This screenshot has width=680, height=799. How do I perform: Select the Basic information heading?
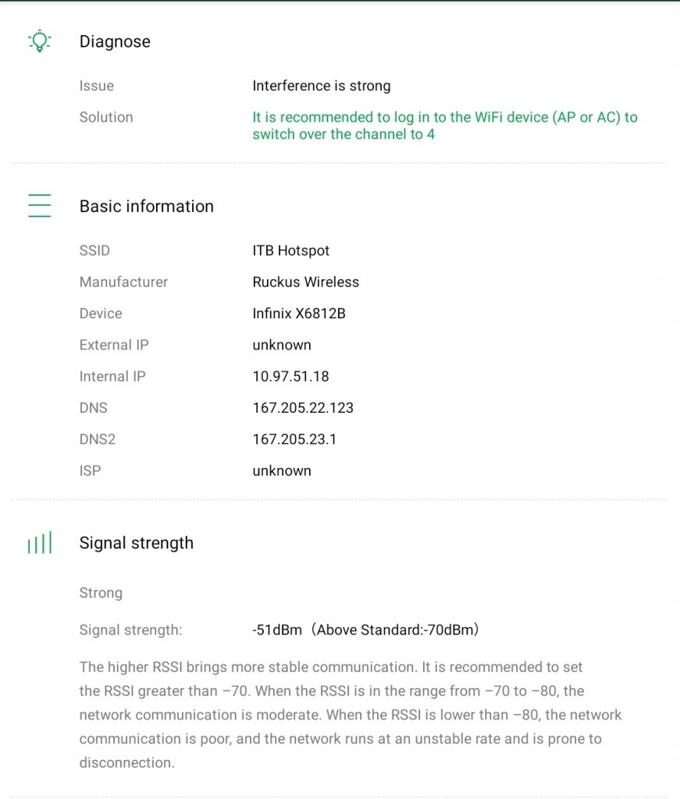[146, 206]
